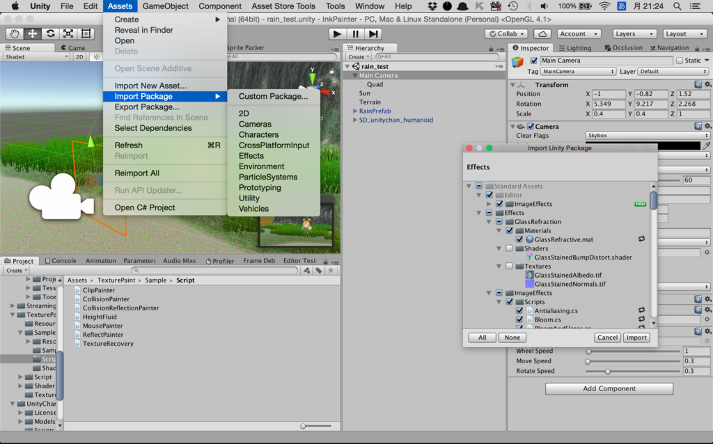Click the lock icon of Inspector panel
This screenshot has height=444, width=713.
click(696, 48)
